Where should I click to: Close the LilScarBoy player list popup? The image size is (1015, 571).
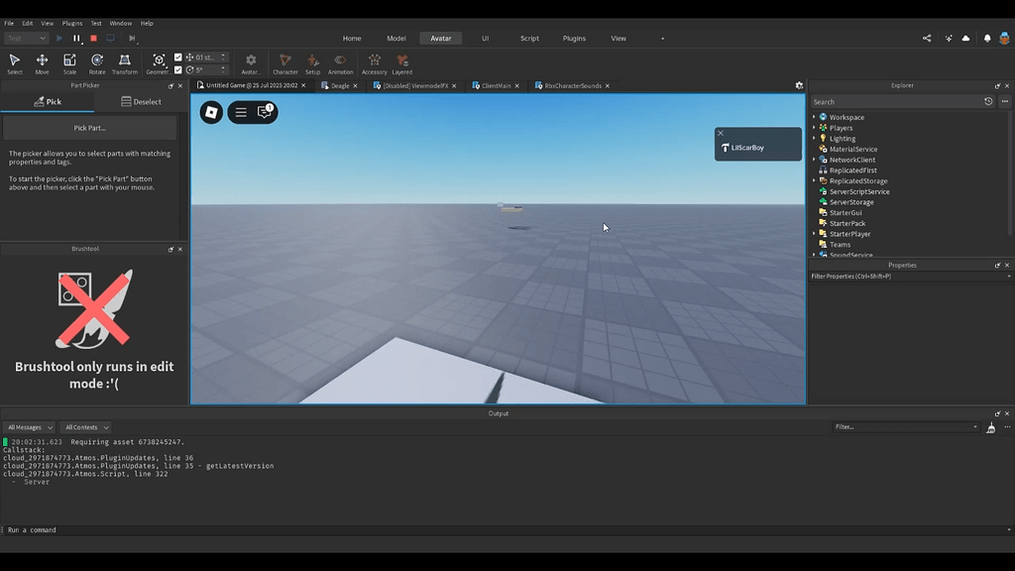coord(721,134)
